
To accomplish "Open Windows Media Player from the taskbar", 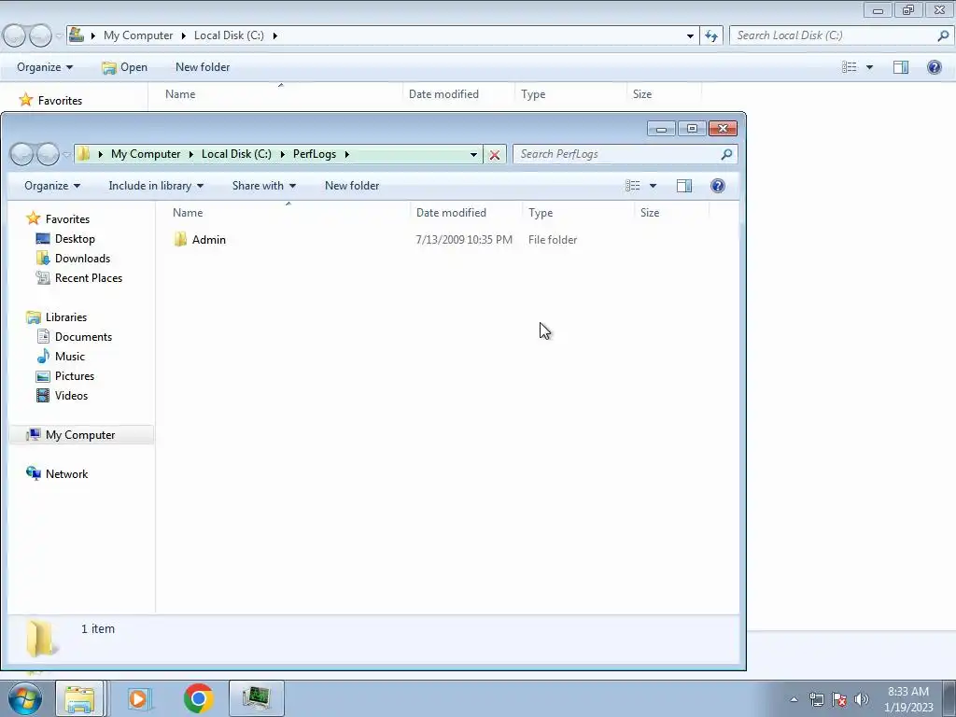I will coord(138,698).
